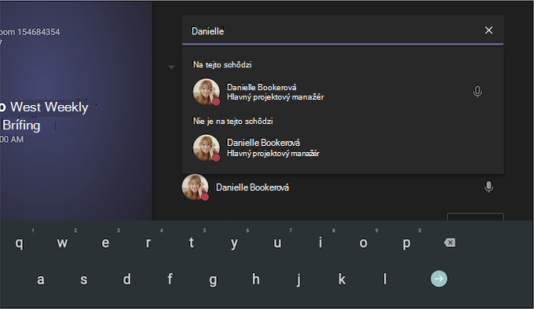Clear the Danielle search with X icon

click(x=488, y=31)
